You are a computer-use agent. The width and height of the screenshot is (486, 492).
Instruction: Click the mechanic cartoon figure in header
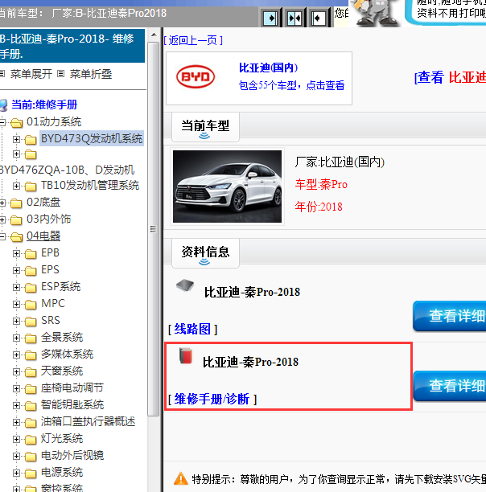click(x=375, y=13)
